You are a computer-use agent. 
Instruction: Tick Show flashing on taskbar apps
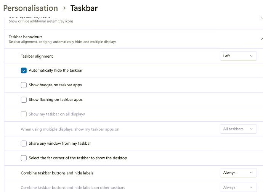point(24,100)
